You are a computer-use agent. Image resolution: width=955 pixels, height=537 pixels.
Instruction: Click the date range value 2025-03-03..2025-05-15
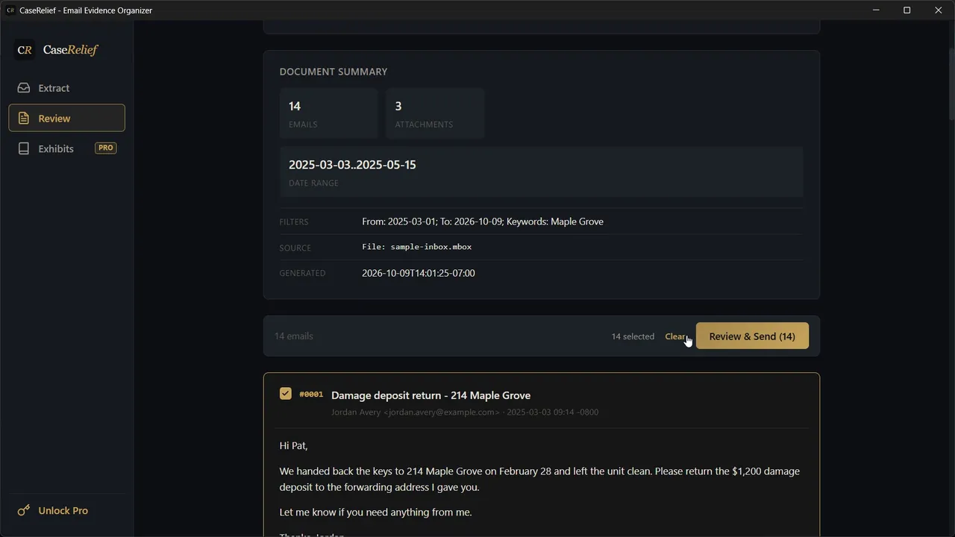(x=352, y=165)
